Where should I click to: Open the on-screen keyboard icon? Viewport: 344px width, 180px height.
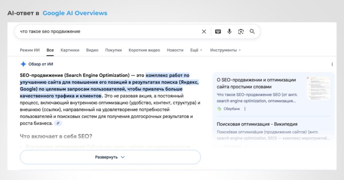coord(218,32)
